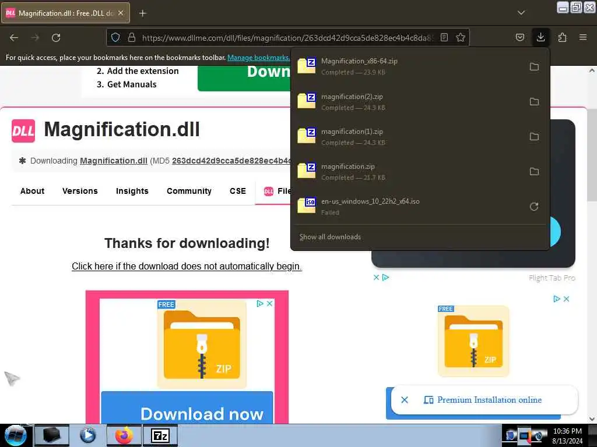
Task: Open Firefox application menu hamburger
Action: (x=583, y=37)
